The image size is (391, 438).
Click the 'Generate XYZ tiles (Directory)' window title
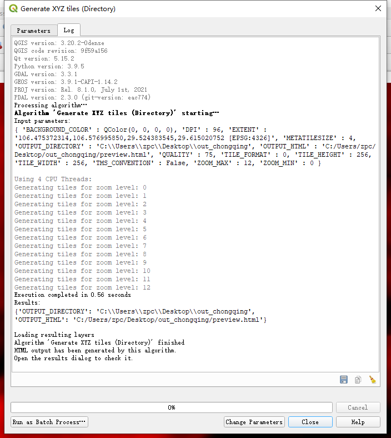point(68,9)
